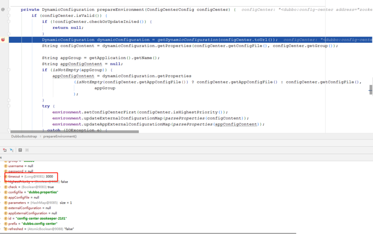
Task: Click the 'try {' keyword line
Action: tap(48, 106)
